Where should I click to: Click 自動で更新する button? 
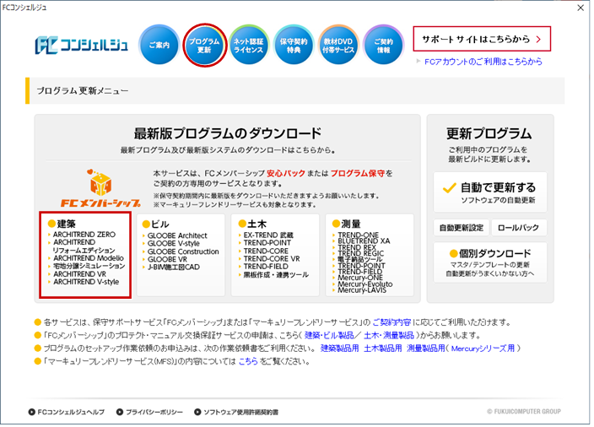pos(490,192)
